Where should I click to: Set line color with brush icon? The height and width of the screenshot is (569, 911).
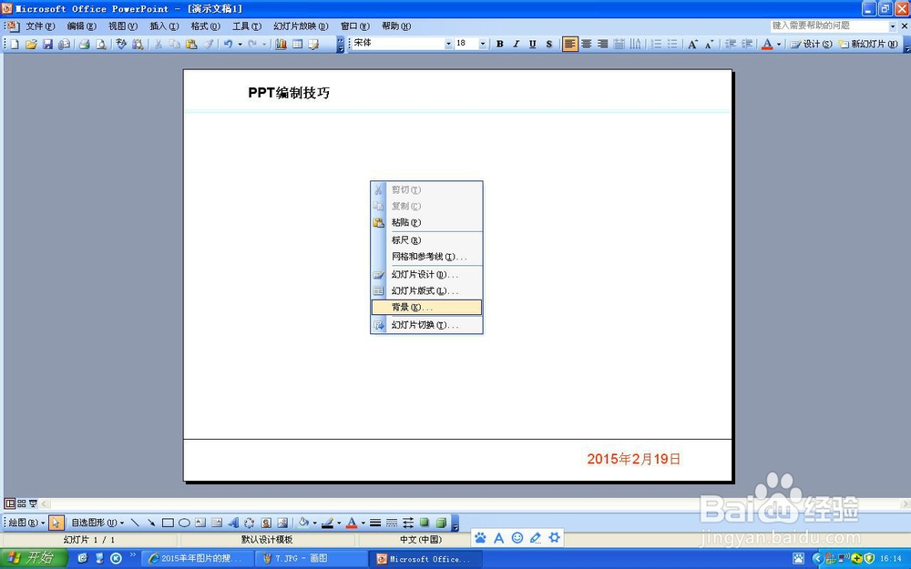pyautogui.click(x=328, y=523)
